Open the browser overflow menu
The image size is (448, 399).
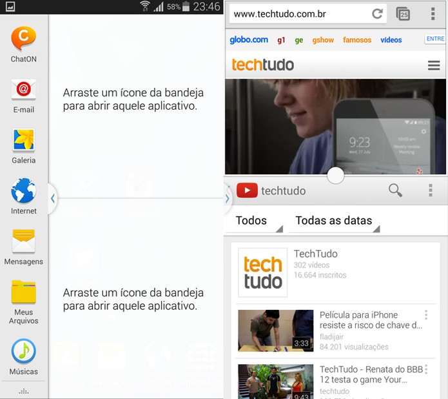pyautogui.click(x=433, y=14)
